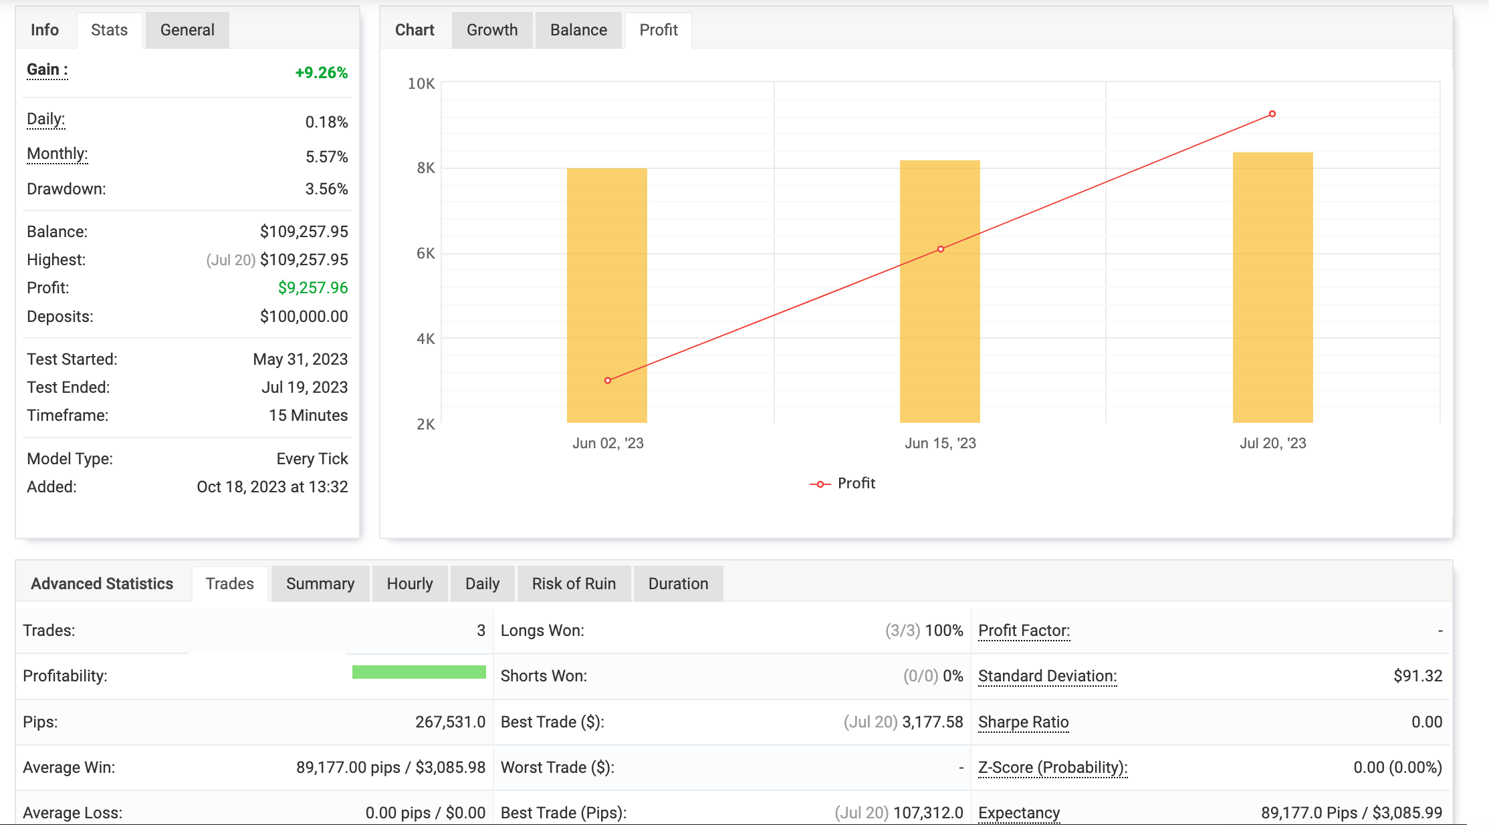
Task: Switch to the Stats tab
Action: (109, 30)
